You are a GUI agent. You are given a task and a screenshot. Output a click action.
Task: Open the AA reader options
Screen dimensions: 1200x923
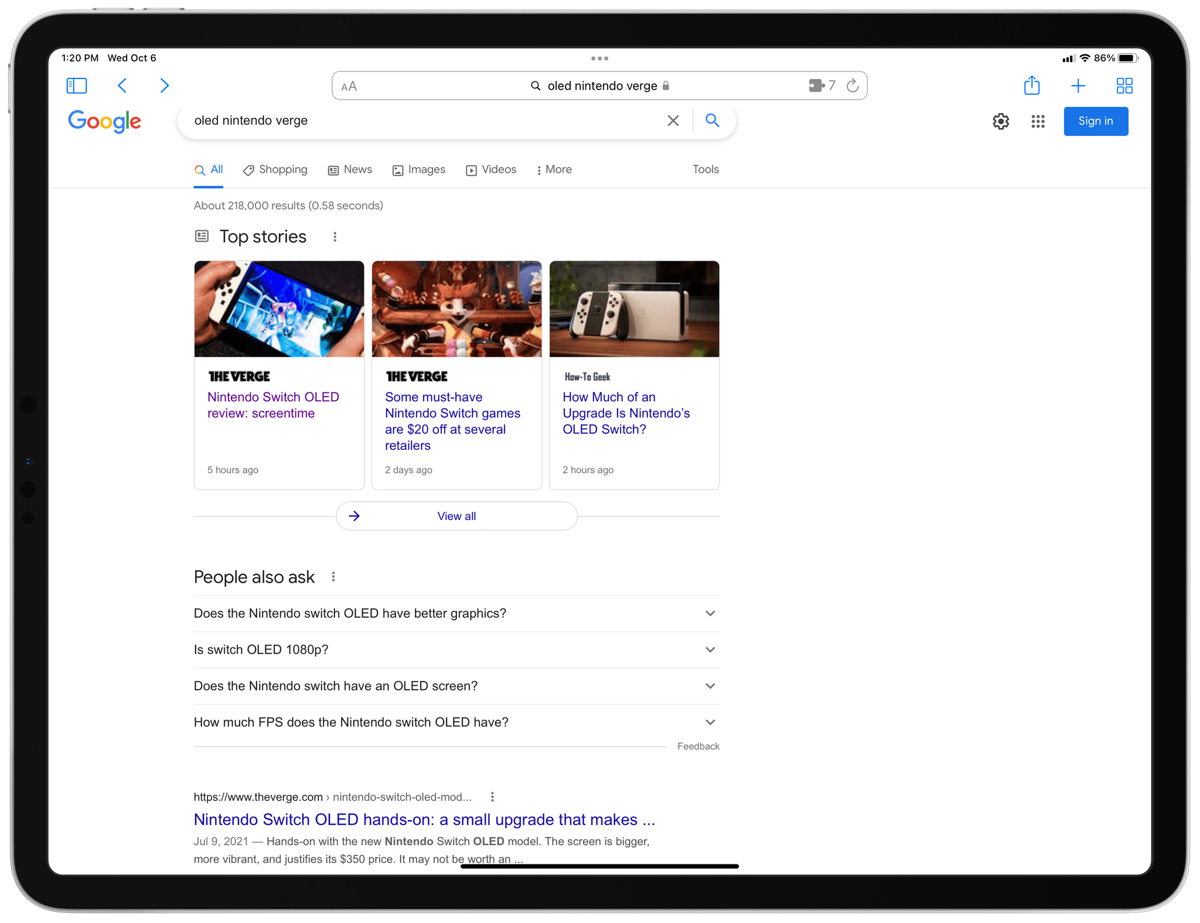[x=349, y=87]
